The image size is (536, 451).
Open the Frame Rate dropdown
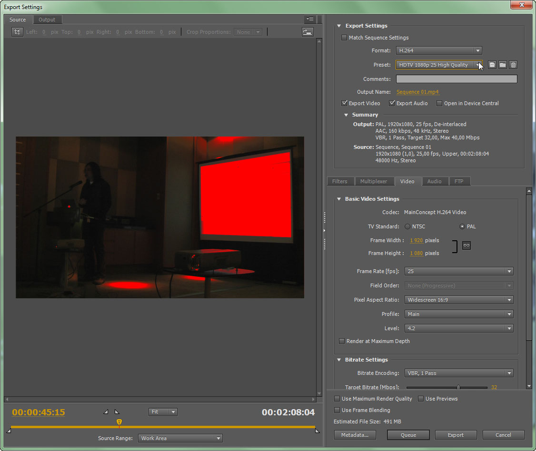point(459,271)
